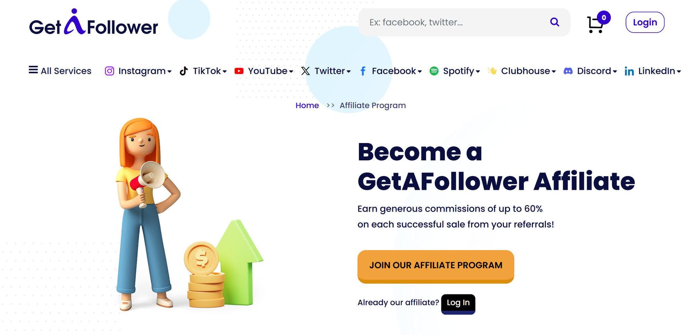
Task: Go to the Home breadcrumb link
Action: (x=307, y=105)
